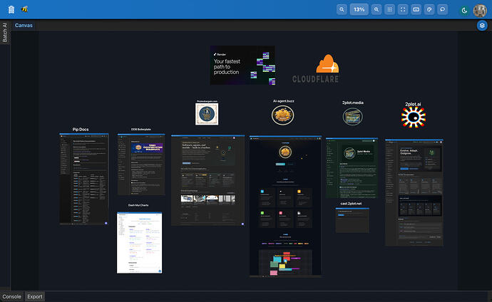492x302 pixels.
Task: Zoom in the canvas with plus magnifier
Action: click(x=376, y=9)
